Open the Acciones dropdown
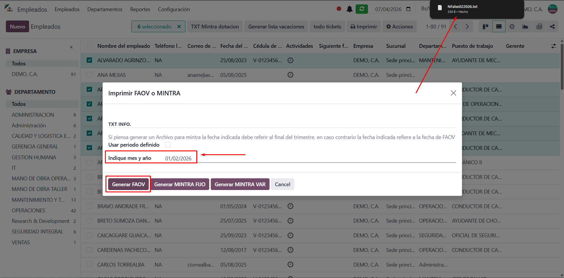This screenshot has height=278, width=564. pyautogui.click(x=399, y=27)
